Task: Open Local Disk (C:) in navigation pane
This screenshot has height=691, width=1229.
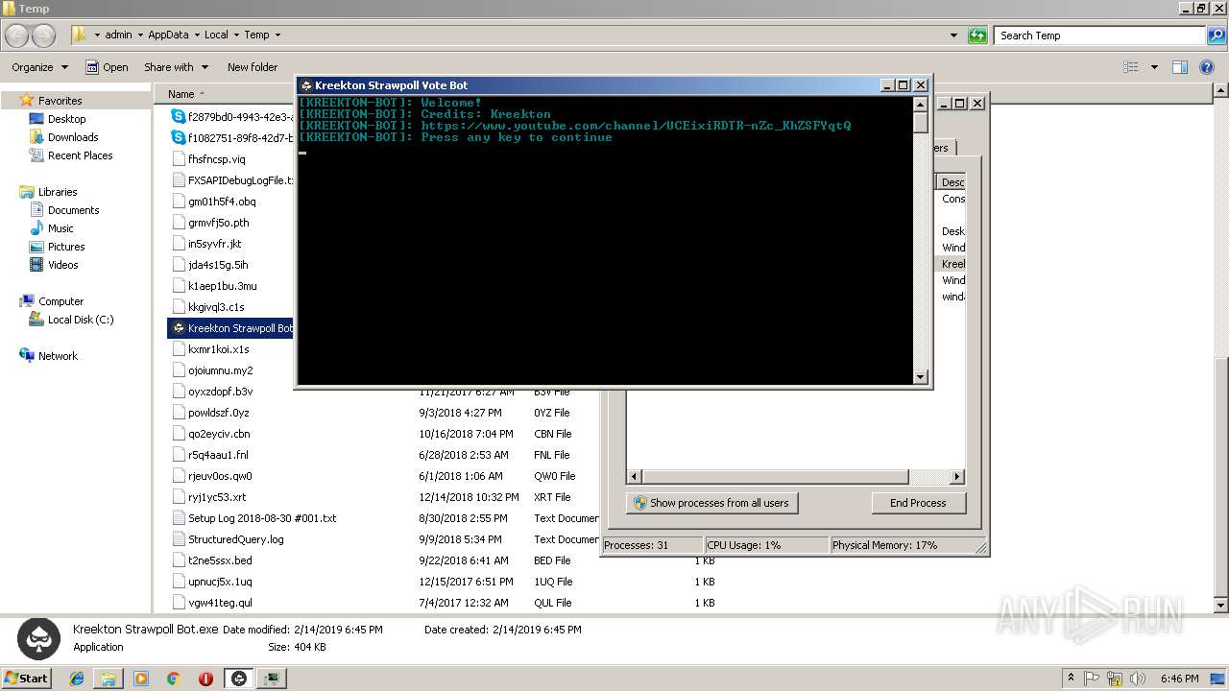Action: tap(81, 320)
